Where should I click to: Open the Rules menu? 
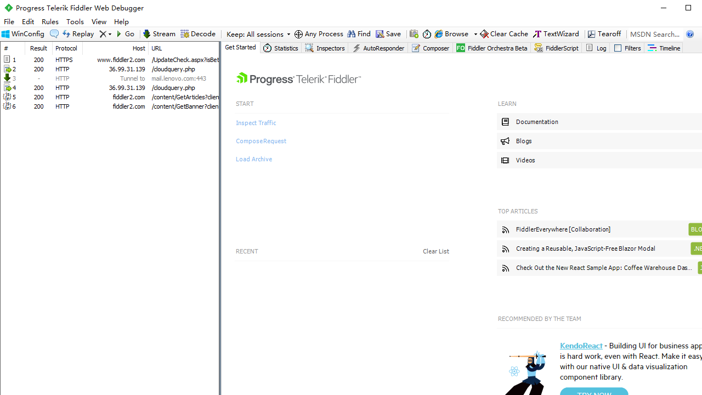pyautogui.click(x=50, y=21)
